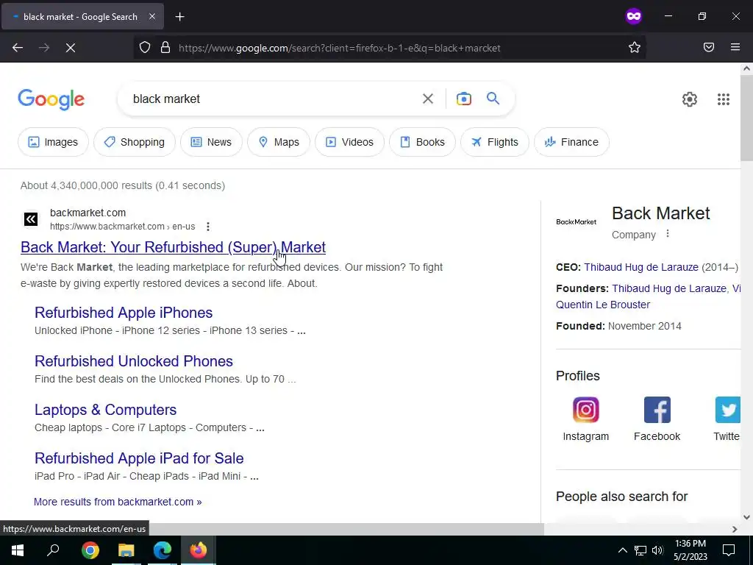Open Back Market: Your Refurbished (Super) Market link
Viewport: 753px width, 565px height.
click(x=173, y=247)
